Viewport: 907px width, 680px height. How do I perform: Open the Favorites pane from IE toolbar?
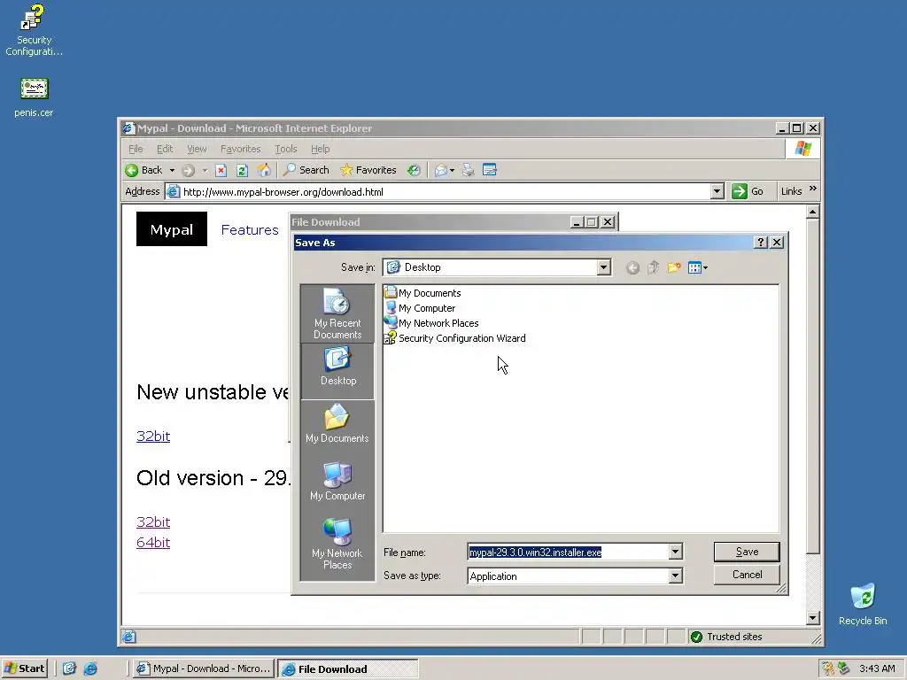368,170
